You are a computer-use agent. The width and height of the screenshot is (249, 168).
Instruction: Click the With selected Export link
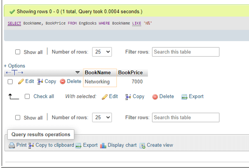pyautogui.click(x=196, y=97)
